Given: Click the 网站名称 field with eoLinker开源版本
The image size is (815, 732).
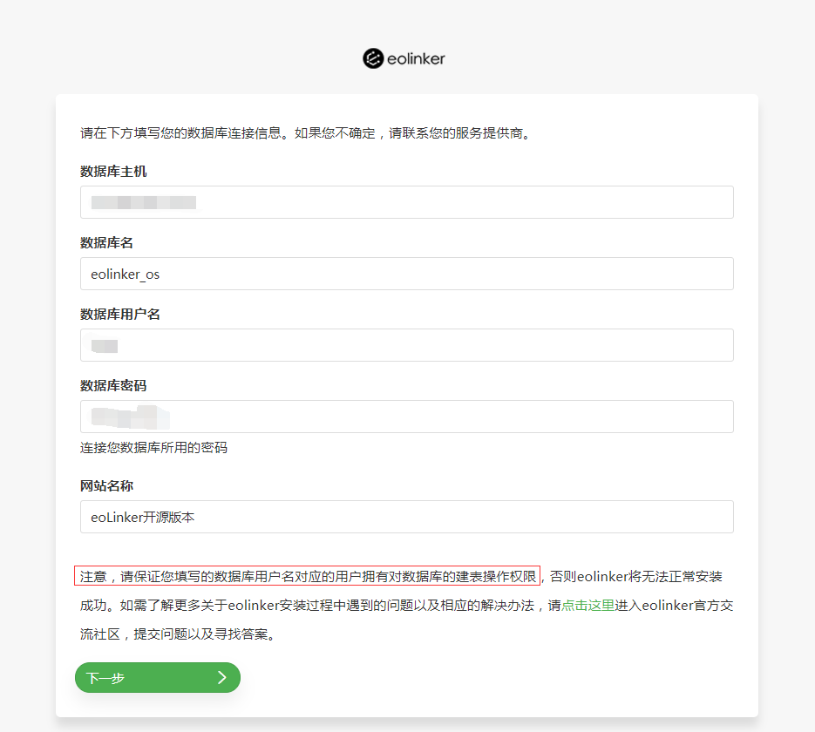Looking at the screenshot, I should pos(406,517).
